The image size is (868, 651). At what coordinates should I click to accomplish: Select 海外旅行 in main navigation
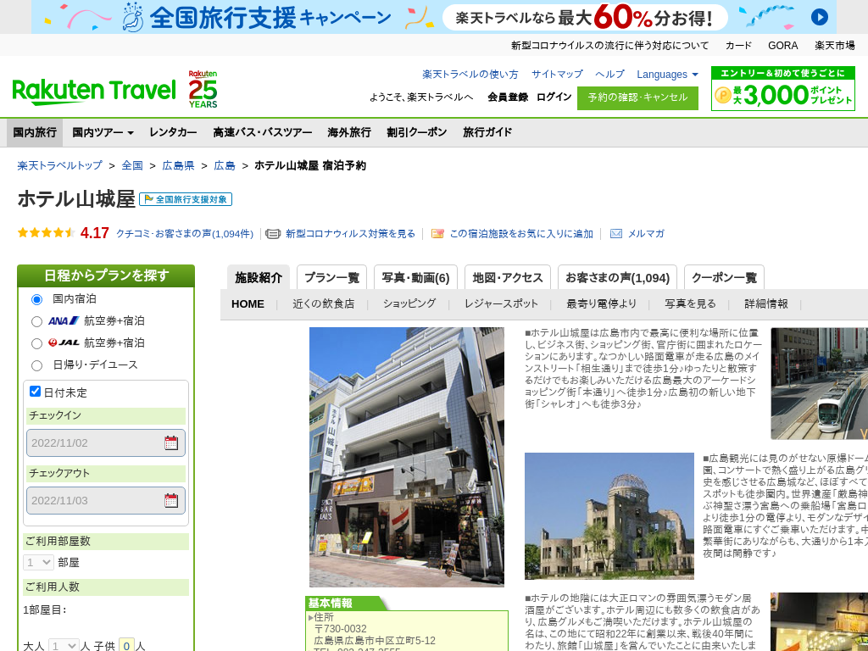click(x=349, y=132)
